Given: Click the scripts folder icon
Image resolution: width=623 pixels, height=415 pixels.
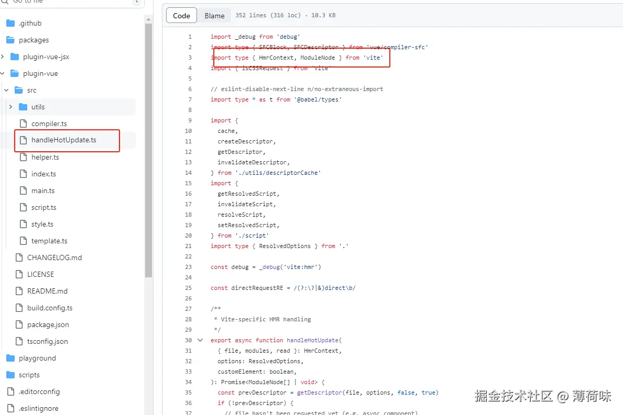Looking at the screenshot, I should (x=10, y=375).
